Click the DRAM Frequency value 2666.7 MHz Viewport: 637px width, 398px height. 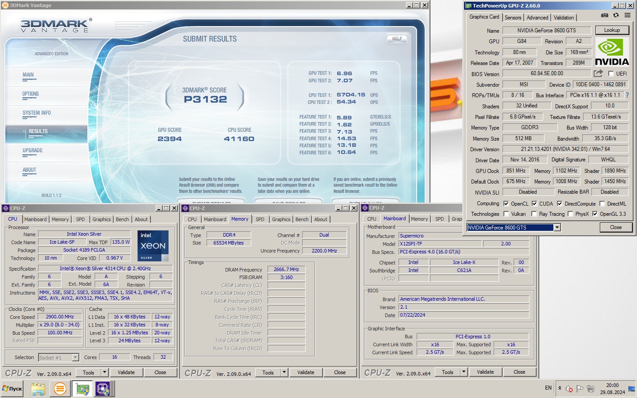click(x=286, y=269)
